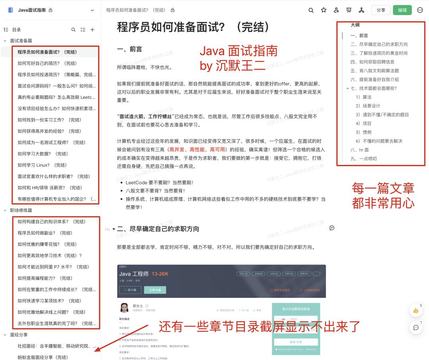Star this document with the favorite icon
This screenshot has height=360, width=429.
coord(324,10)
